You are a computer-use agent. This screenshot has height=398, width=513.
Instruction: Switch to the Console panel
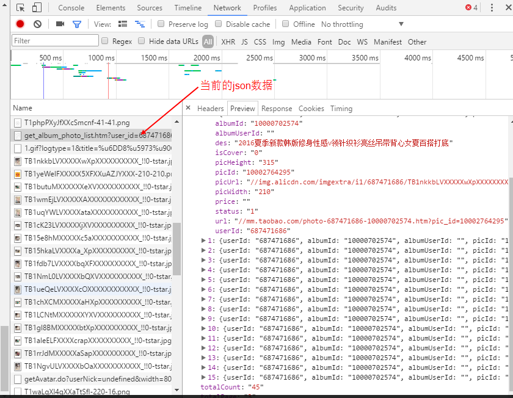point(71,8)
